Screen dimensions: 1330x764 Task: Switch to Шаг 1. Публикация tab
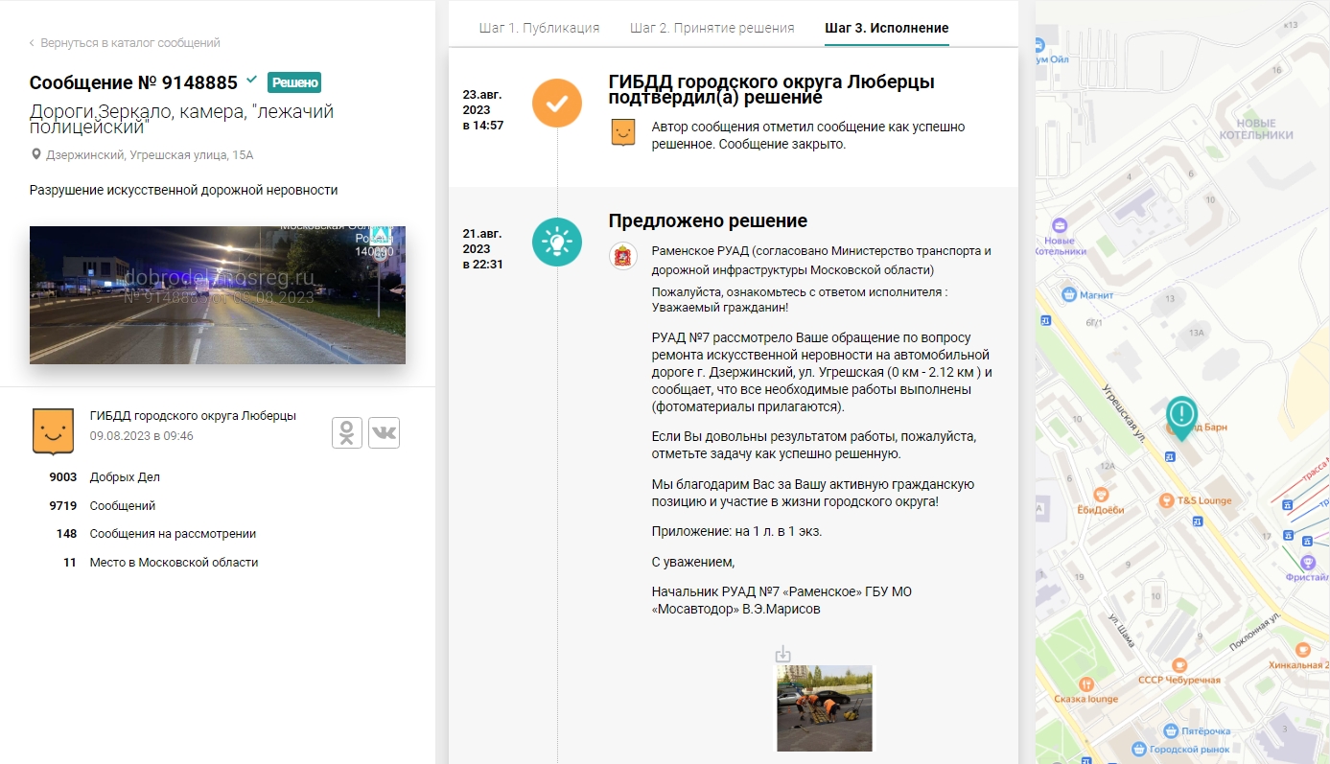coord(539,28)
